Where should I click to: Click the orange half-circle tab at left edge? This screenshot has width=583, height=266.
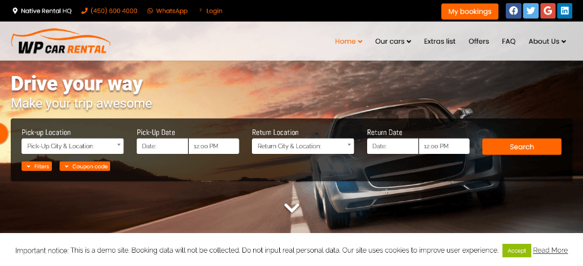[x=3, y=133]
